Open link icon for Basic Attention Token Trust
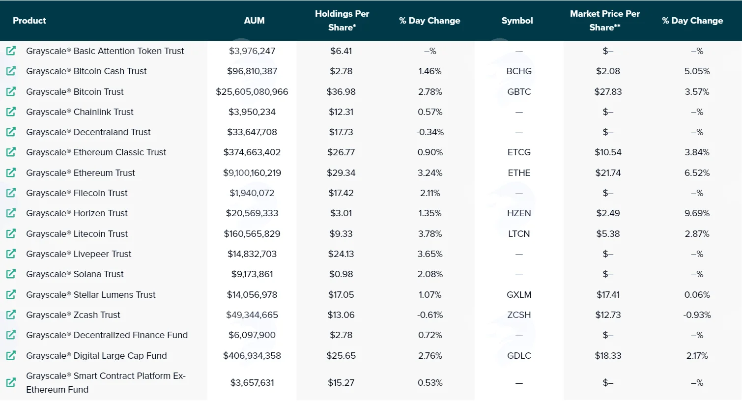The width and height of the screenshot is (742, 402). [x=11, y=51]
